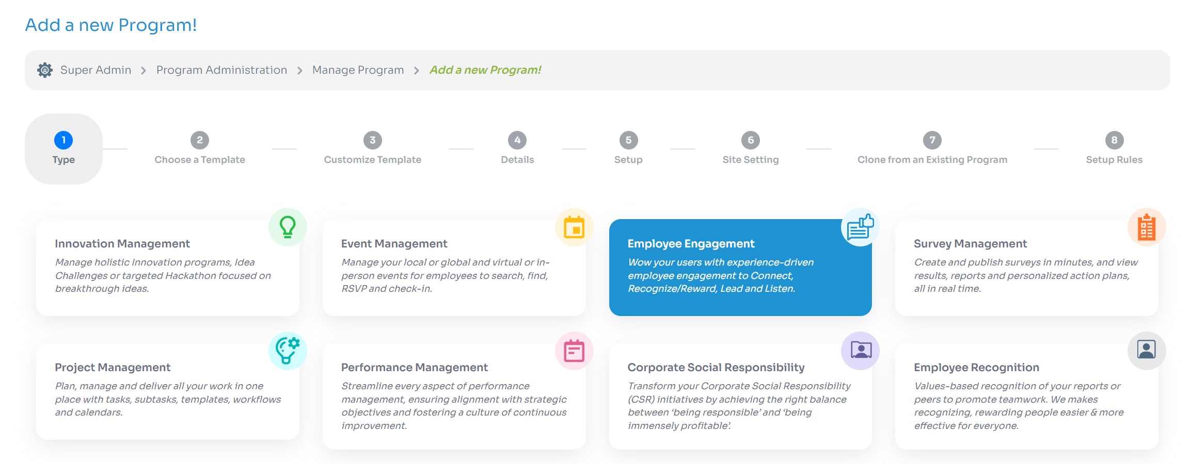Select the Project Management program card
Viewport: 1190px width, 464px height.
tap(168, 391)
